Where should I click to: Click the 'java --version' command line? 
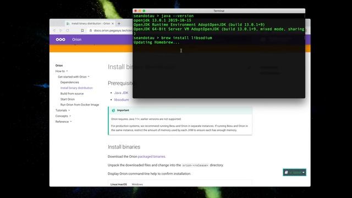[163, 16]
